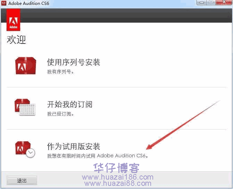The image size is (233, 189).
Task: Select 使用序列号安装 option
Action: pyautogui.click(x=74, y=62)
